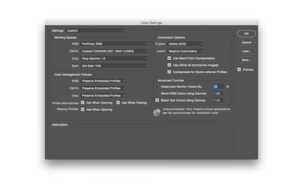Image resolution: width=303 pixels, height=189 pixels.
Task: Click the OK button
Action: (x=246, y=34)
